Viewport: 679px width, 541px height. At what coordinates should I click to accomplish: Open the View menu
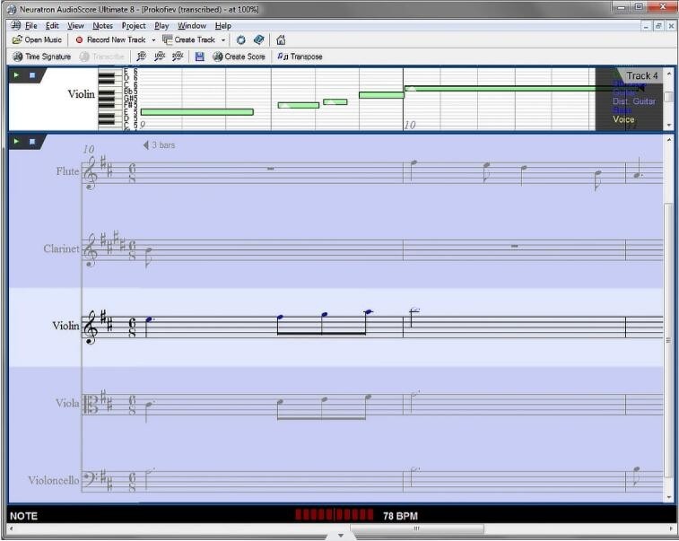click(x=75, y=26)
